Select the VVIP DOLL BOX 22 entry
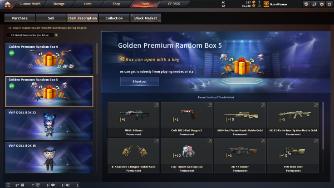This screenshot has width=334, height=188. pyautogui.click(x=49, y=124)
